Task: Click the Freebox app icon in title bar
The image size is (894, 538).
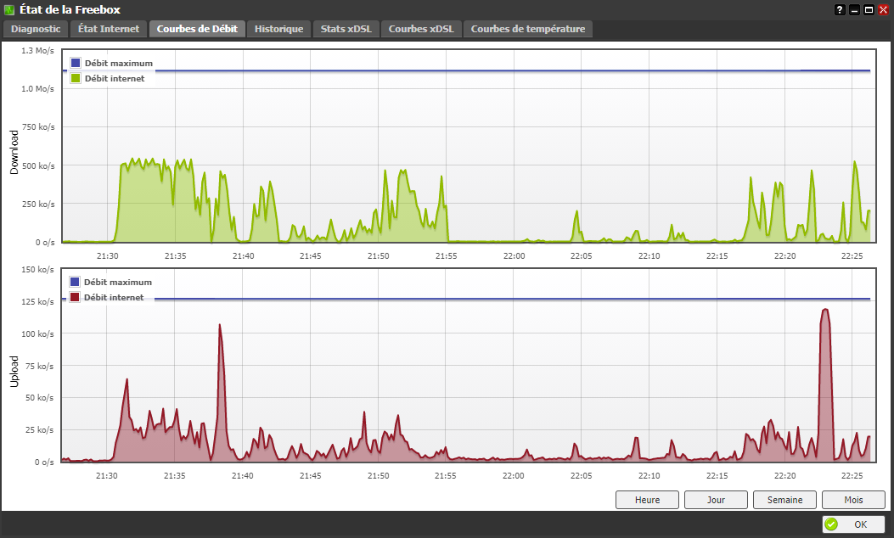Action: point(9,9)
